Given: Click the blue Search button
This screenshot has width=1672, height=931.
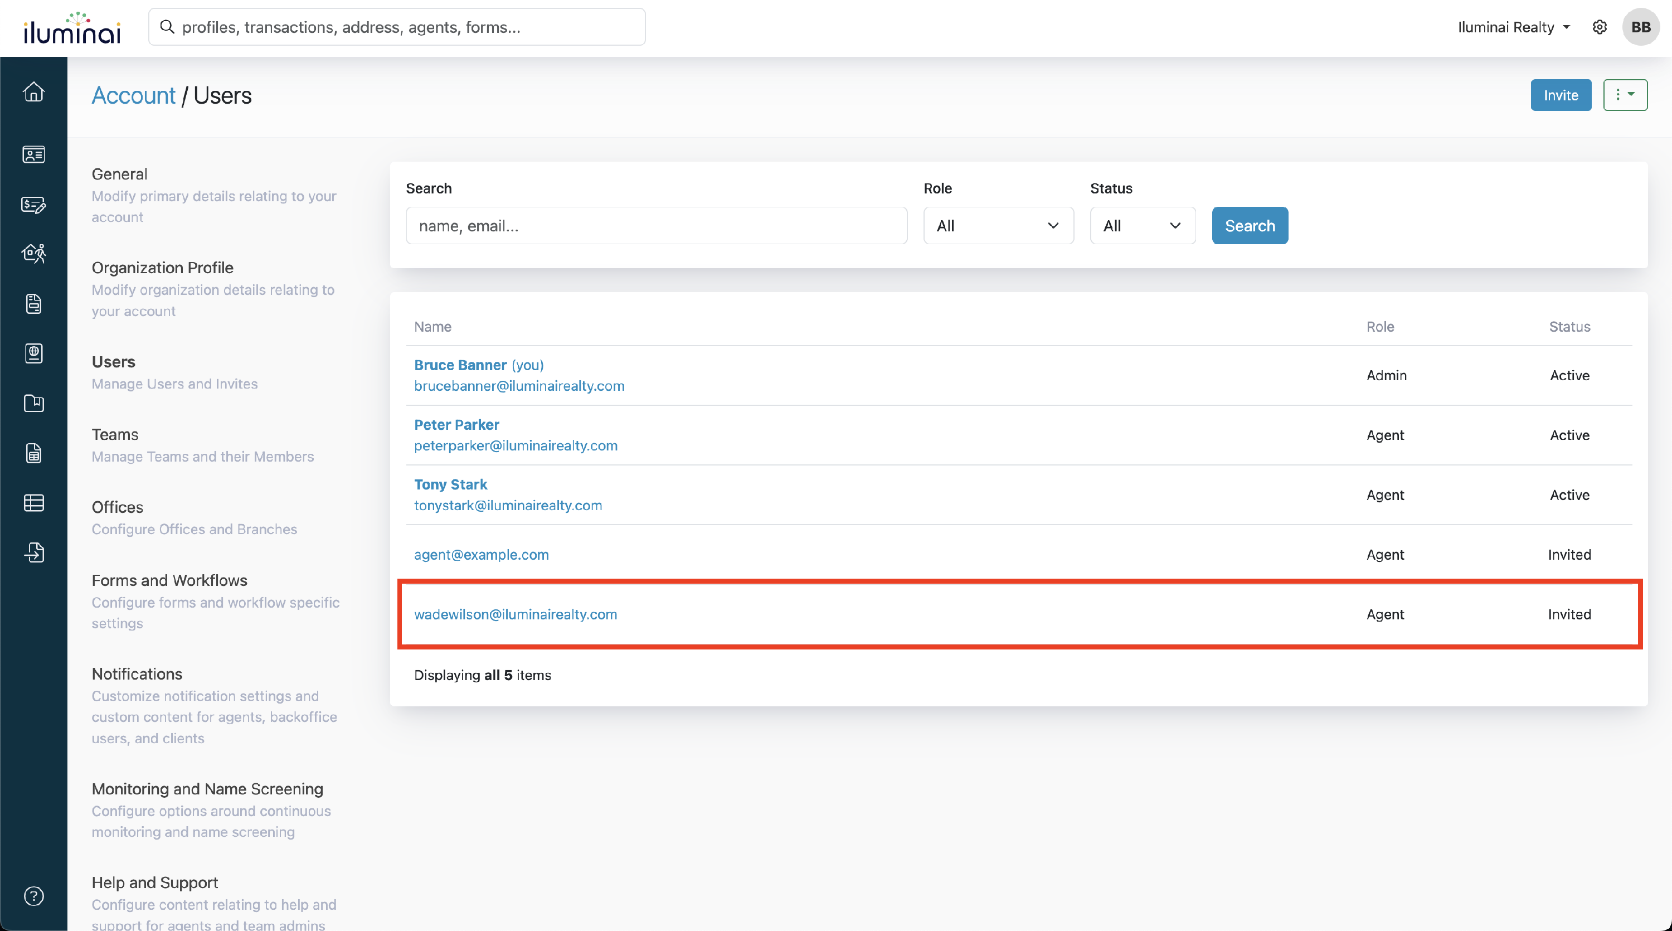Looking at the screenshot, I should click(x=1250, y=225).
